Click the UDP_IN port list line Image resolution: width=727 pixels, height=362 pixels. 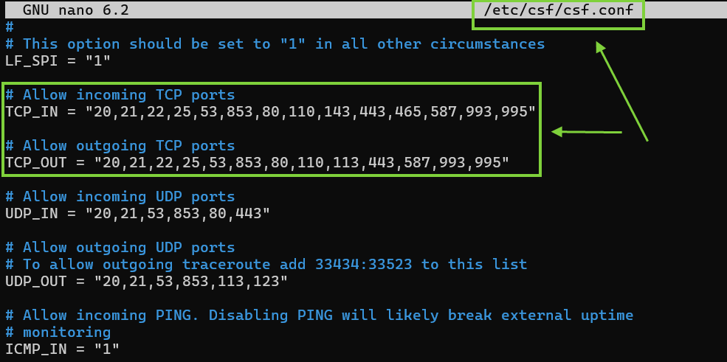click(138, 213)
